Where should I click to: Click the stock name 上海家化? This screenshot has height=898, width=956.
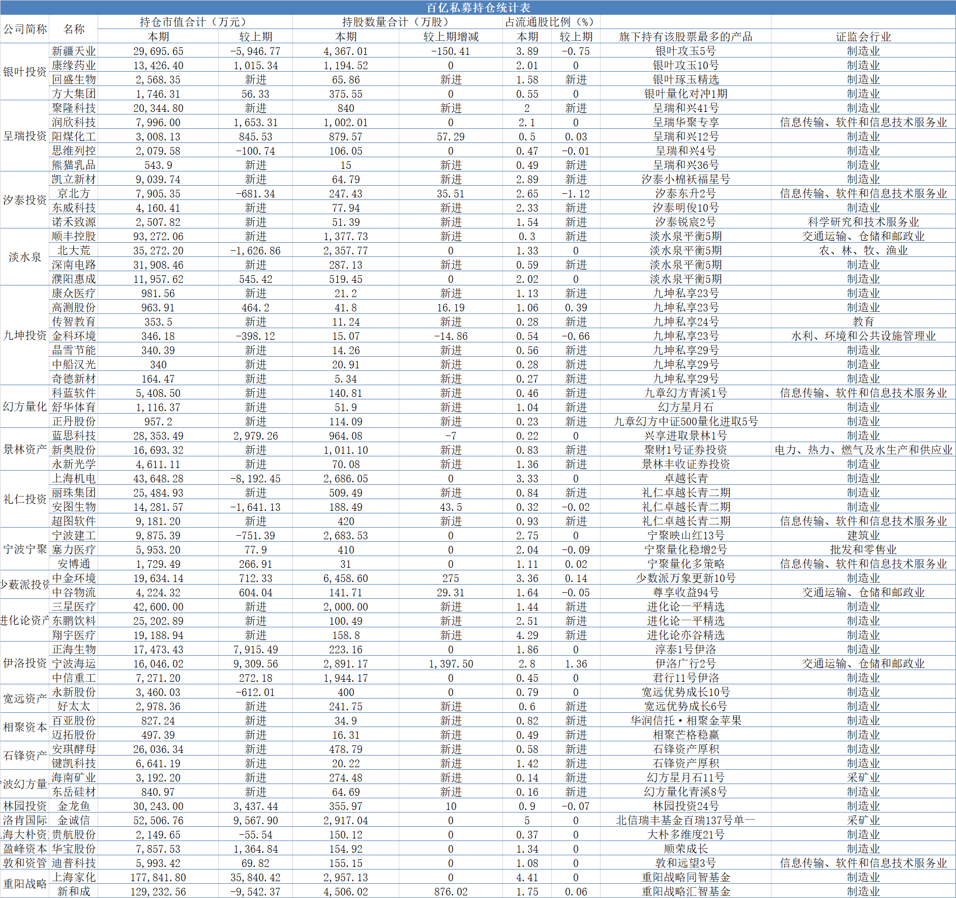74,877
